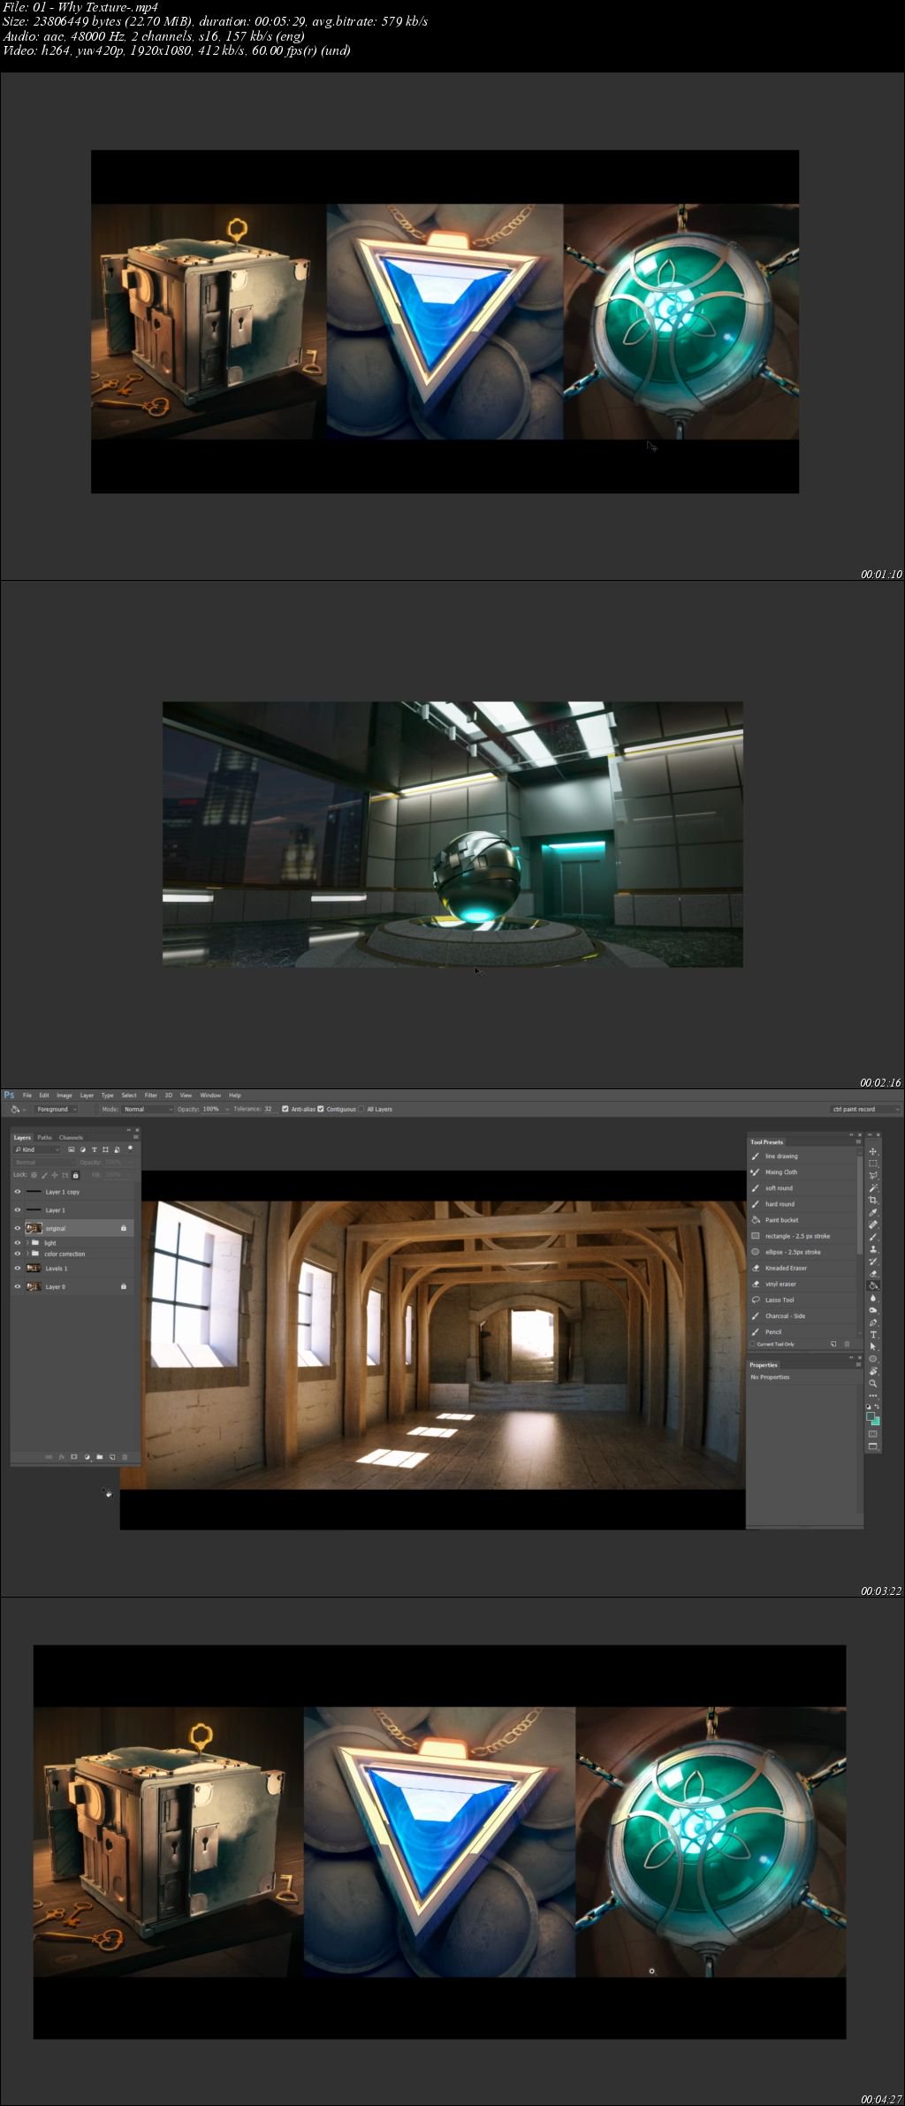
Task: Add layer style fx button
Action: 62,1457
